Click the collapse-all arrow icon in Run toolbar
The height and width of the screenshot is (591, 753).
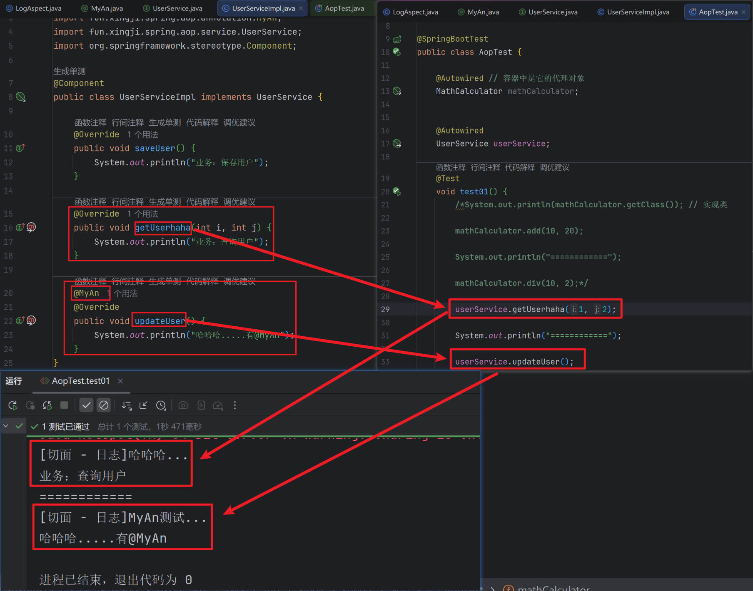[x=143, y=405]
